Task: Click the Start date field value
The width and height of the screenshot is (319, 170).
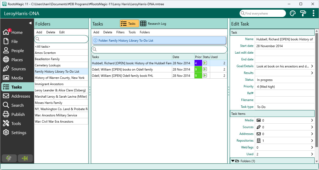Action: tap(285, 46)
